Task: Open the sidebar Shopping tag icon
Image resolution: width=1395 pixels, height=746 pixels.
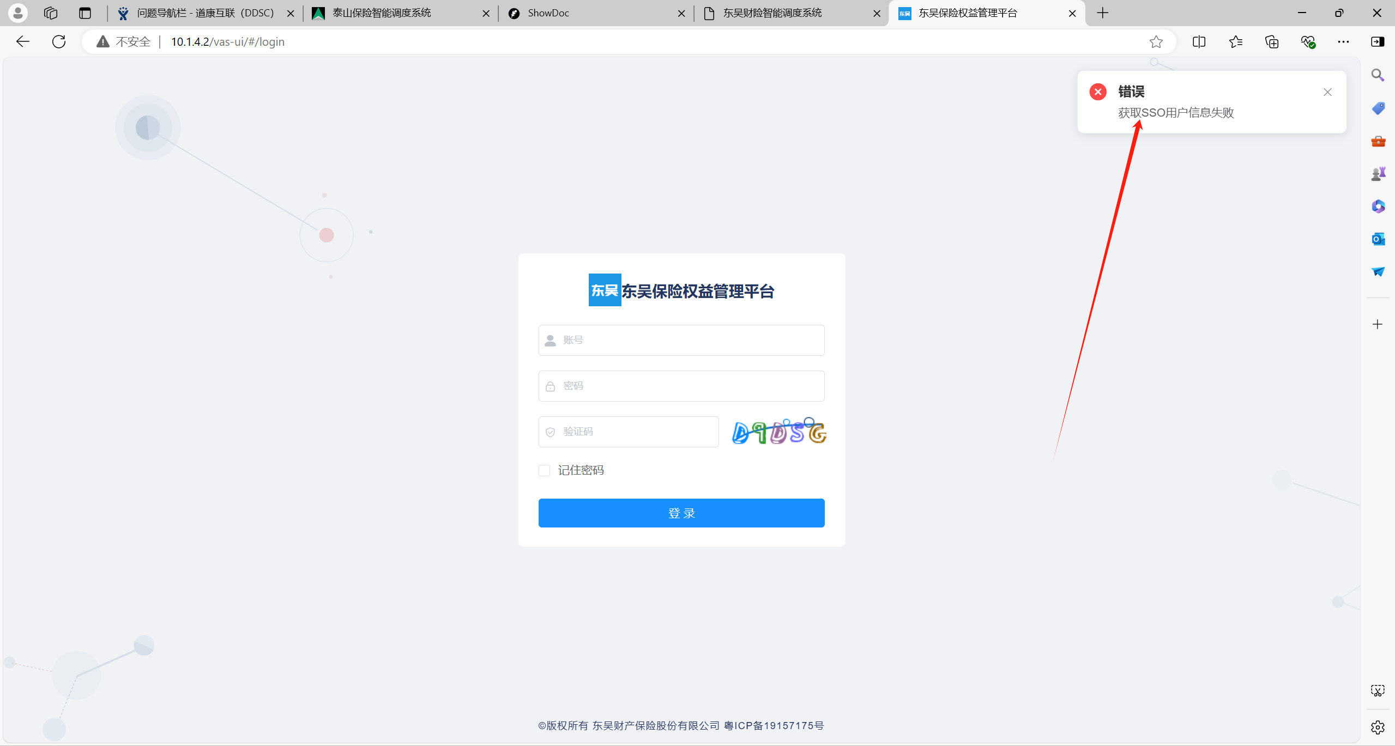Action: coord(1378,108)
